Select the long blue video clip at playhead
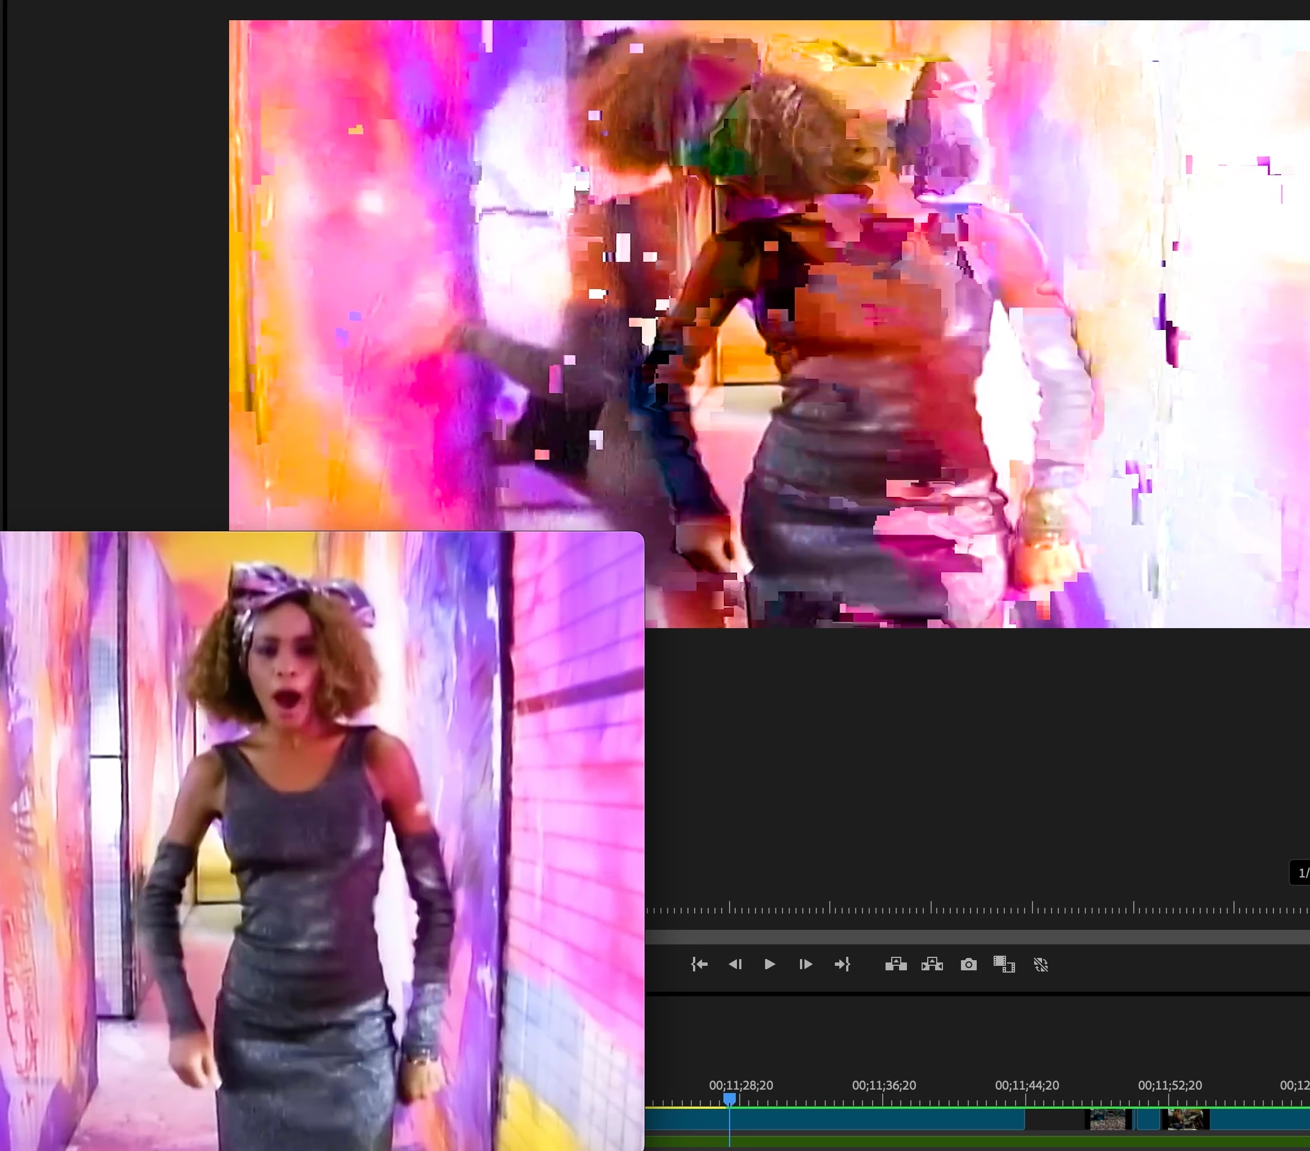Image resolution: width=1310 pixels, height=1151 pixels. [x=833, y=1120]
